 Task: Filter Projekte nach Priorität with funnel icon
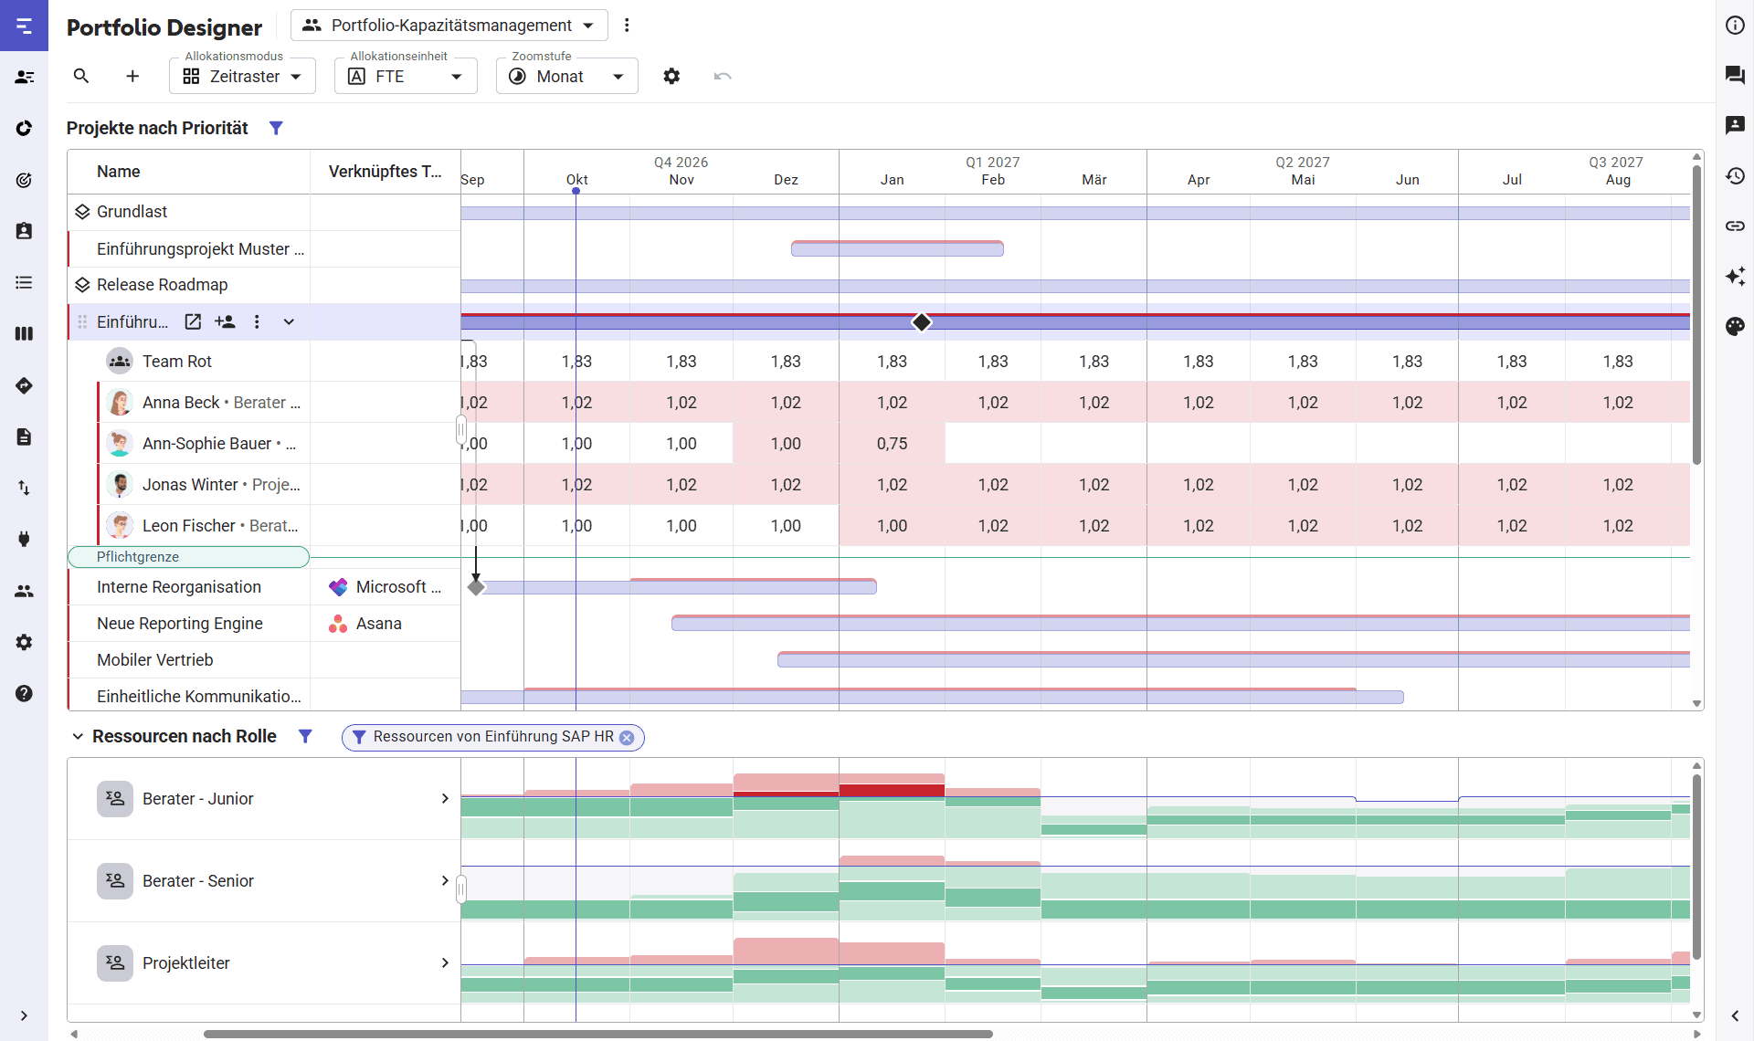pyautogui.click(x=276, y=128)
